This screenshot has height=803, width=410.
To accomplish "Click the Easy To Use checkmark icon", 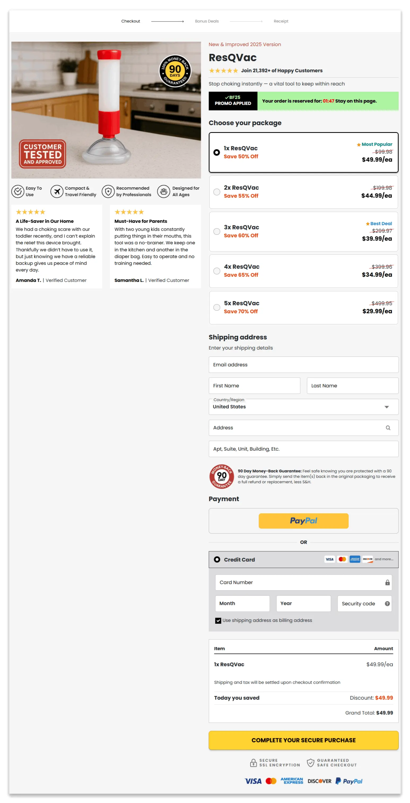I will coord(18,191).
